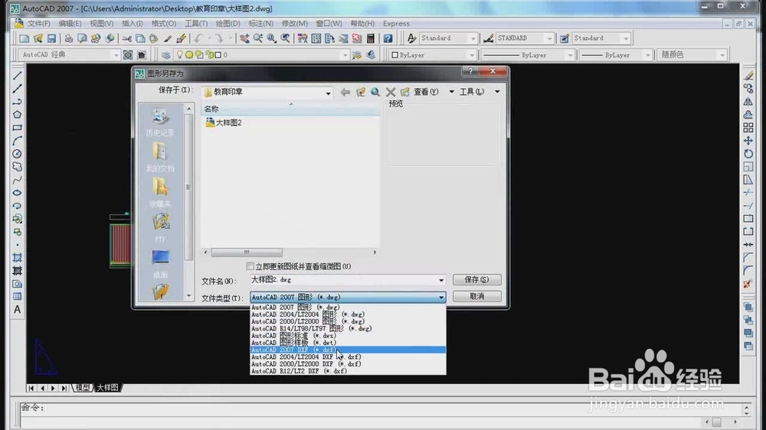766x430 pixels.
Task: Click last-tab navigation arrow at layout tabs
Action: tap(64, 388)
